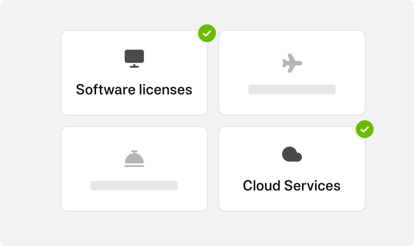Click the unselected top-right airplane card
Screen dimensions: 414x246
tap(292, 72)
